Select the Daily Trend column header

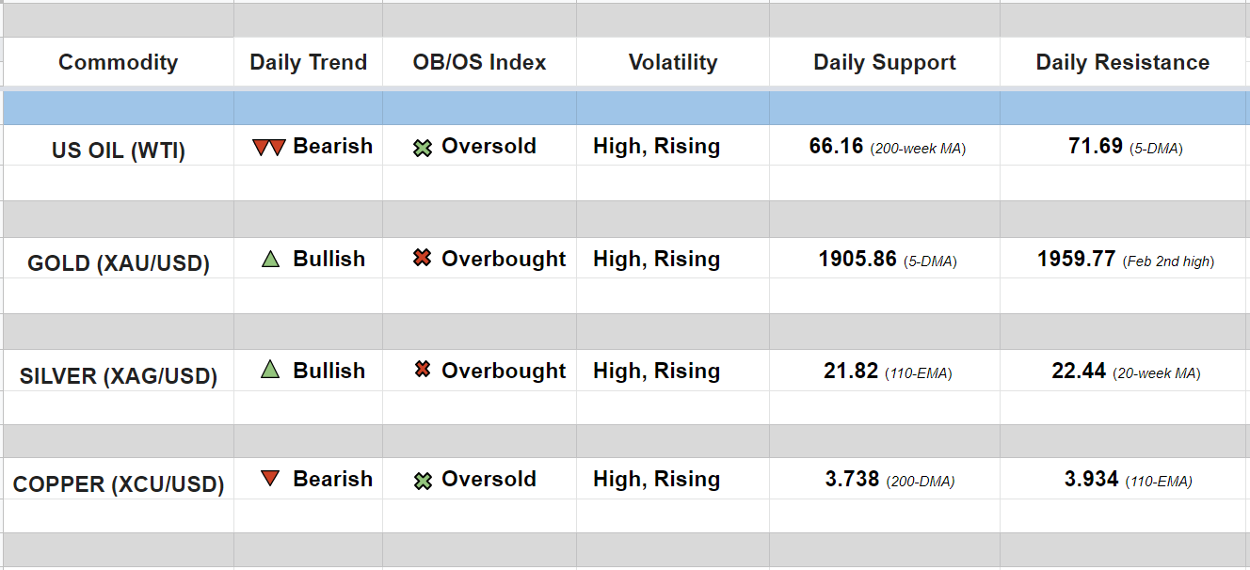(308, 63)
